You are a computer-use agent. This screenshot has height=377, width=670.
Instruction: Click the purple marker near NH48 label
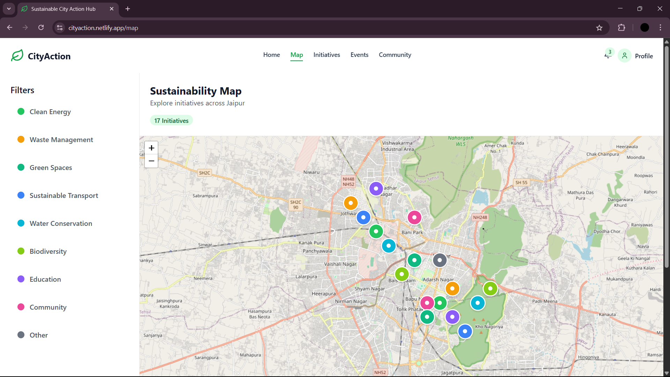[376, 189]
